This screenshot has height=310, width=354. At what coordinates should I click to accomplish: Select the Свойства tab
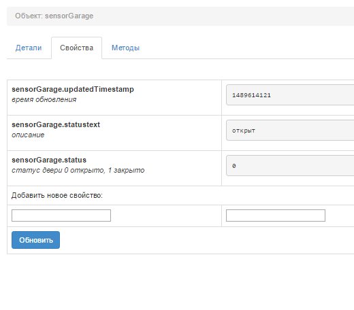77,48
